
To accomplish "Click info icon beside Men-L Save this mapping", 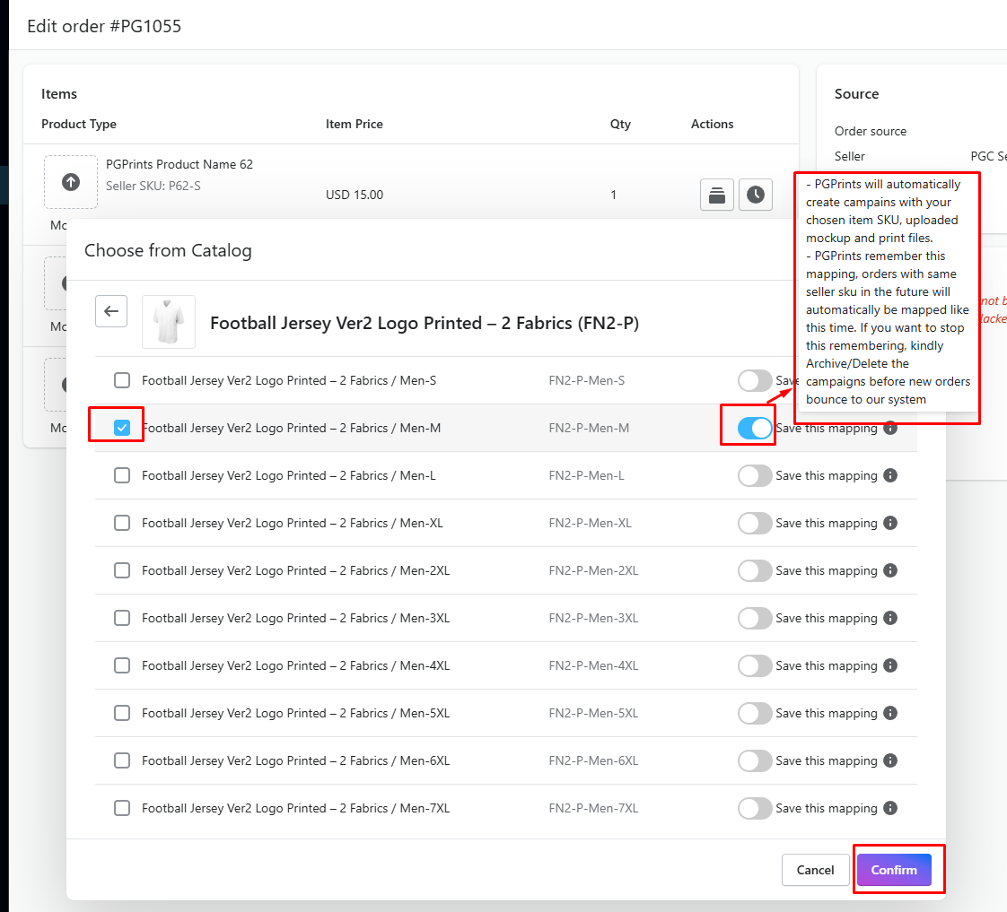I will (890, 476).
